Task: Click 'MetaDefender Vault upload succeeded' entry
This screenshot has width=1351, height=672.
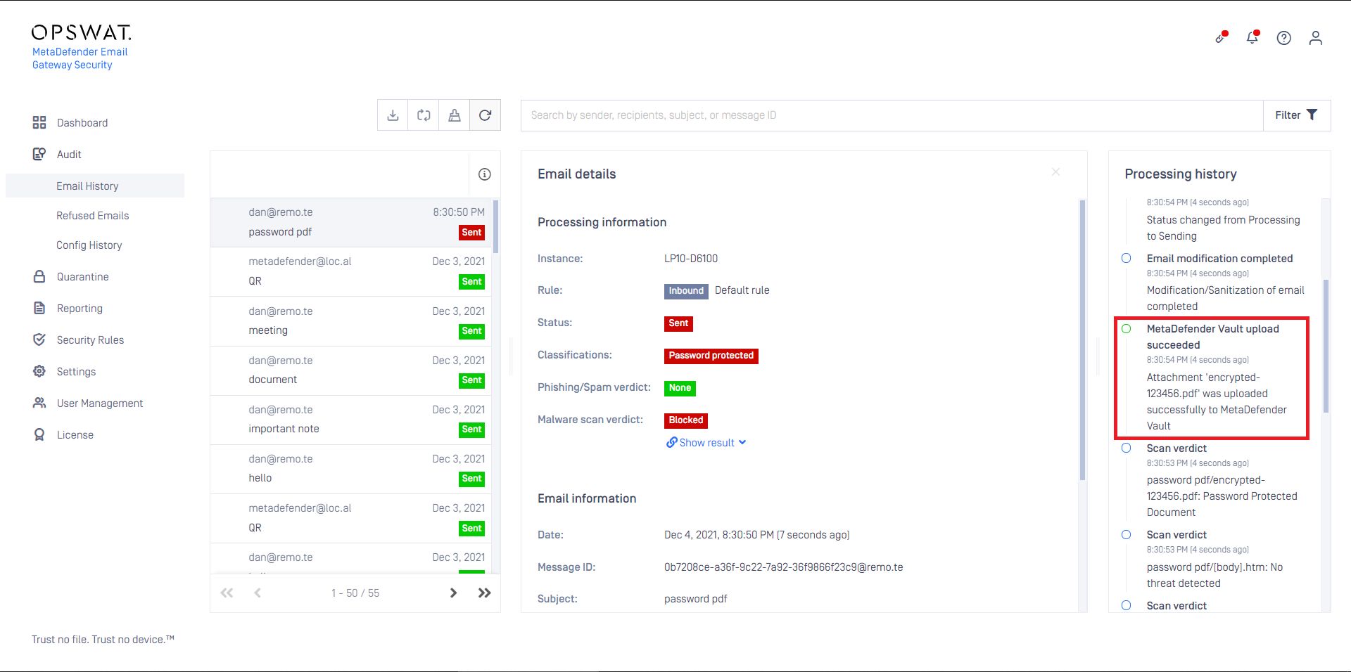Action: pyautogui.click(x=1212, y=337)
